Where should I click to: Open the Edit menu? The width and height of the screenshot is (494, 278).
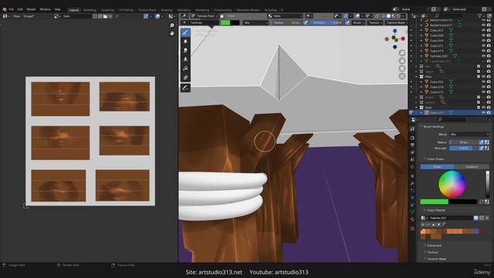point(20,9)
